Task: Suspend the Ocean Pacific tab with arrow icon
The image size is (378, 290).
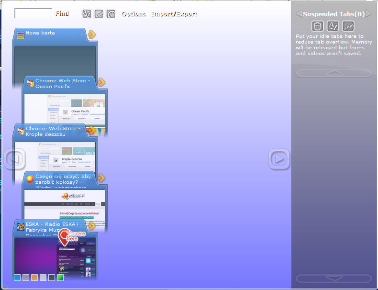Action: [101, 82]
